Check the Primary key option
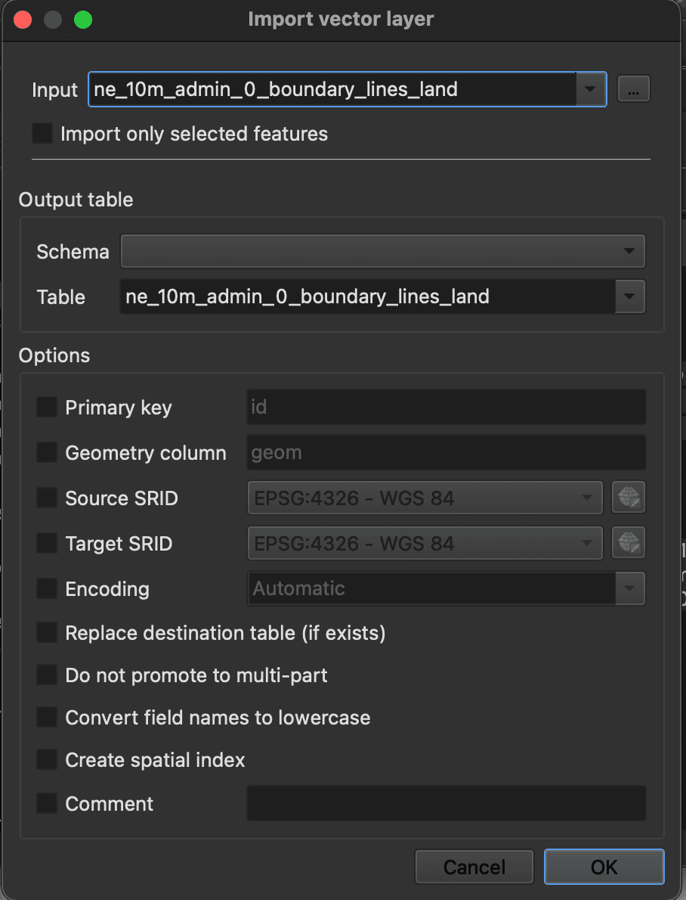This screenshot has height=900, width=686. pos(45,407)
